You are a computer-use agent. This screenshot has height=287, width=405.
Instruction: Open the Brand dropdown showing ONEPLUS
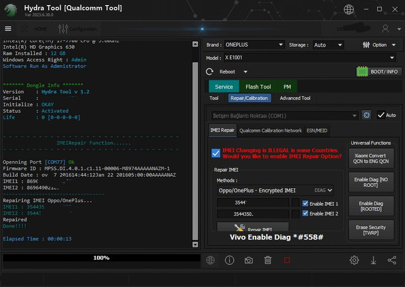(254, 45)
